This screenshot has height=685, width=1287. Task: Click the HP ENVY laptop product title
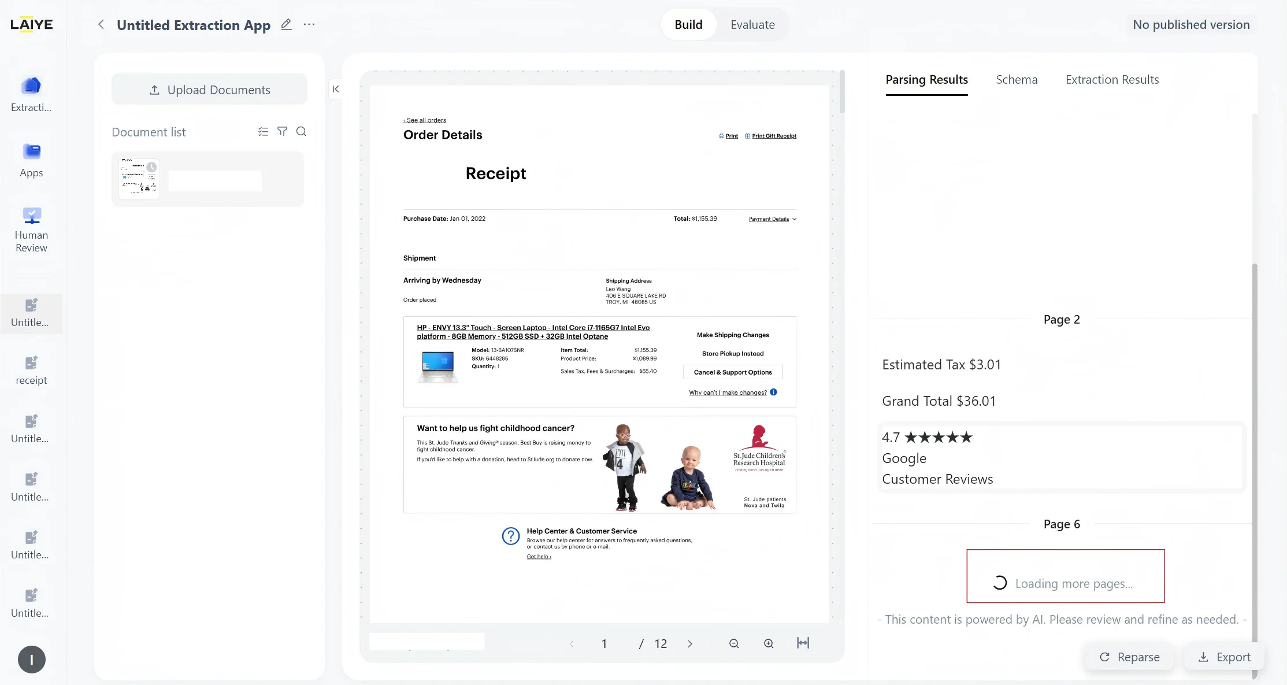pos(533,332)
